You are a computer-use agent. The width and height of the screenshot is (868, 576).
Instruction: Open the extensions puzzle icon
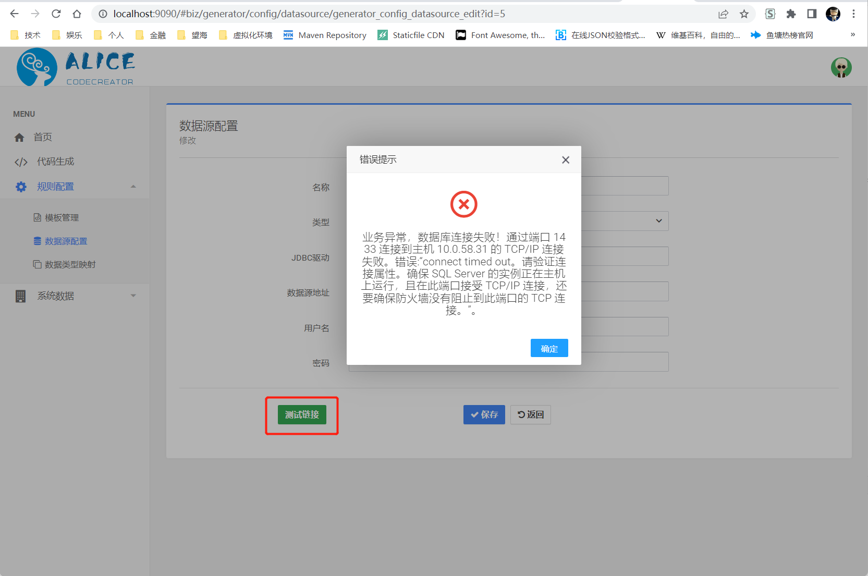click(791, 14)
